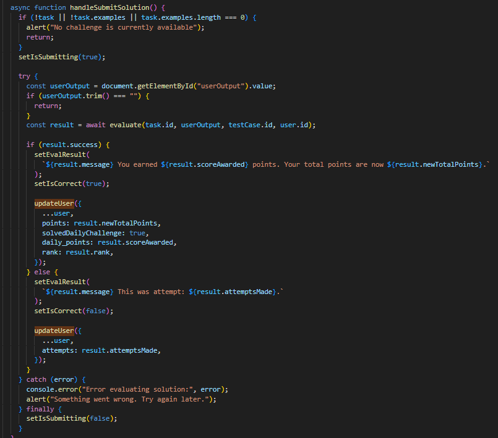Click the try keyword
498x438 pixels.
click(x=24, y=77)
